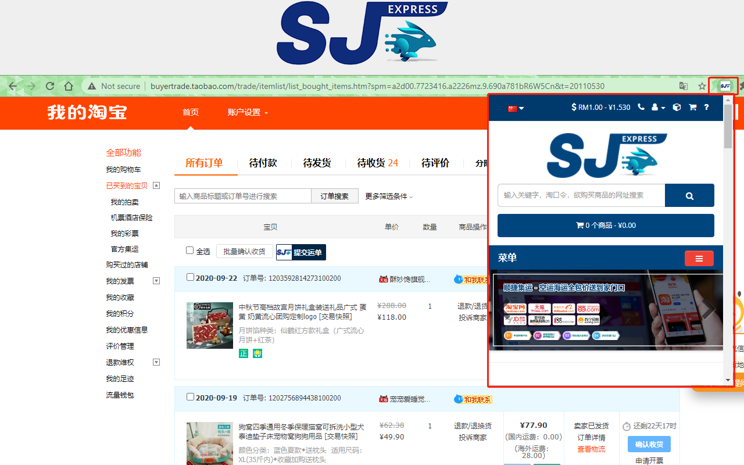Image resolution: width=744 pixels, height=465 pixels.
Task: Click the green 正 badge under mooncake item
Action: tap(244, 353)
